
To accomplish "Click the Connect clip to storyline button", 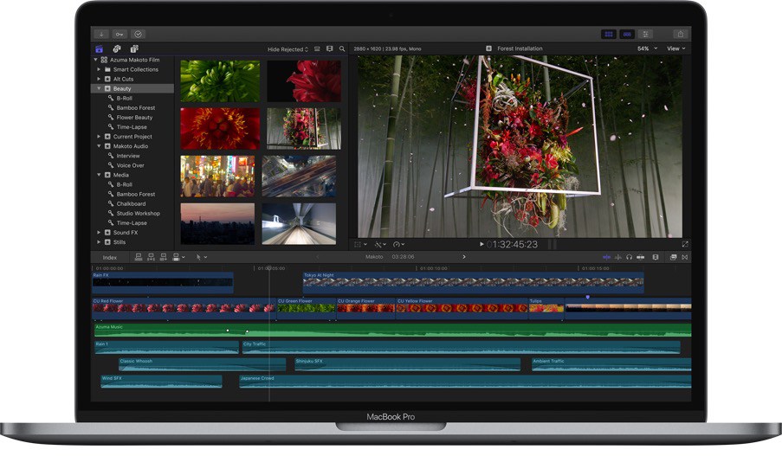I will click(139, 257).
